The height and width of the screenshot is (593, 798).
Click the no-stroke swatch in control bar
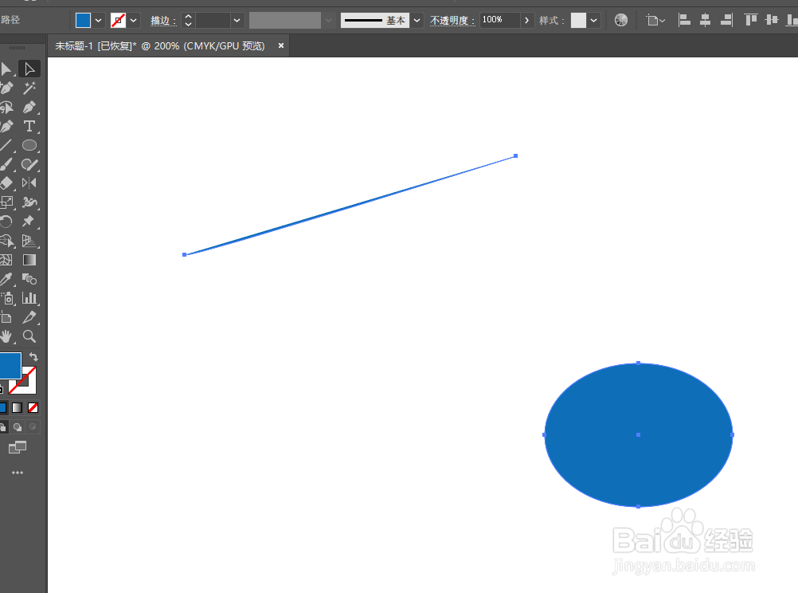tap(118, 21)
